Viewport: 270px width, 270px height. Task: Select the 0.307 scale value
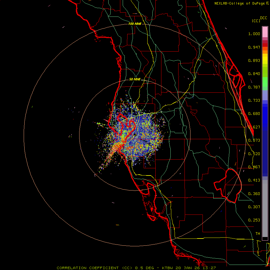pyautogui.click(x=254, y=207)
